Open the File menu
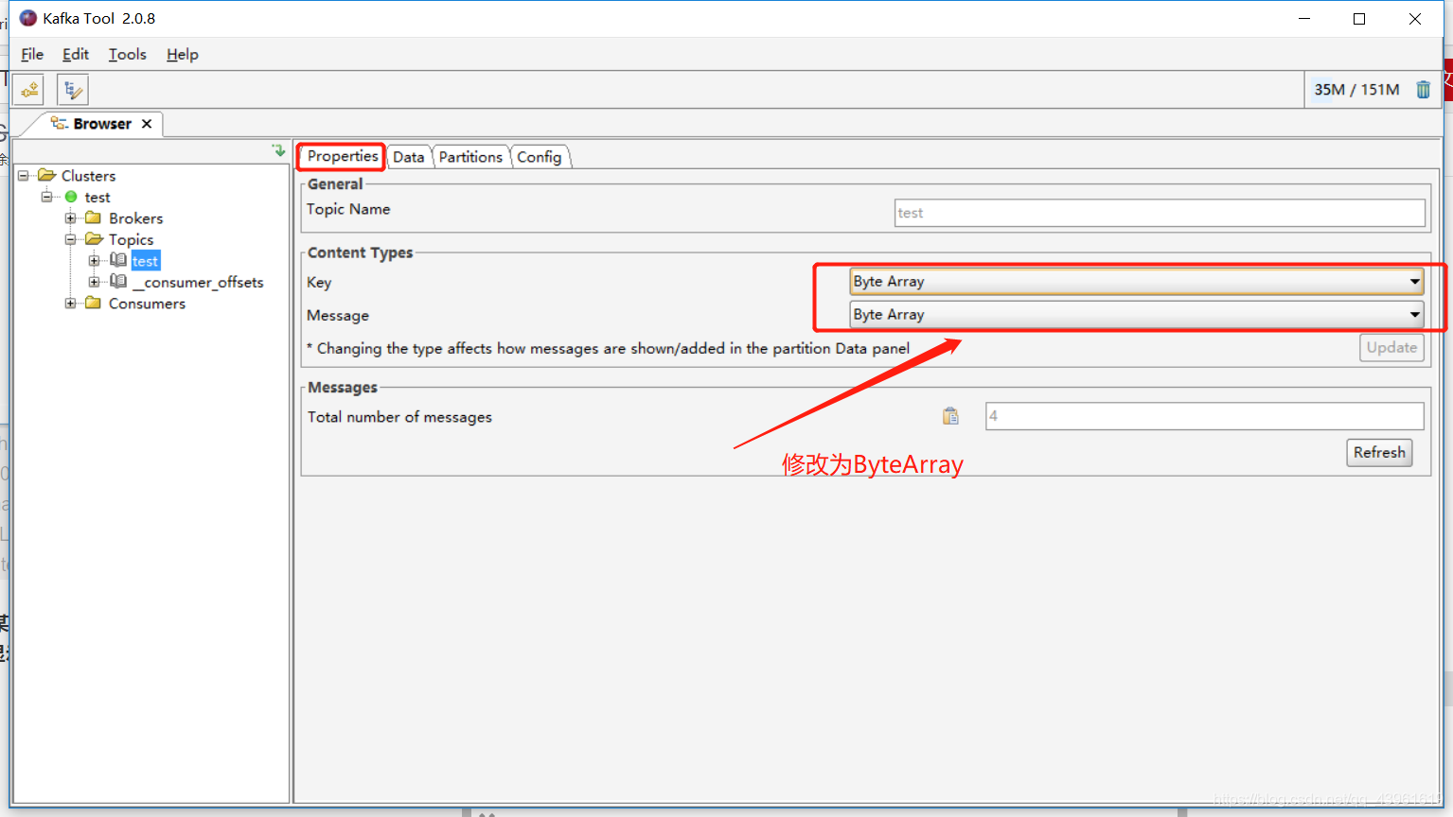Image resolution: width=1453 pixels, height=817 pixels. coord(32,54)
